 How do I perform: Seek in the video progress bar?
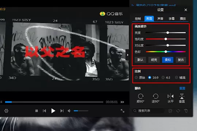54,102
